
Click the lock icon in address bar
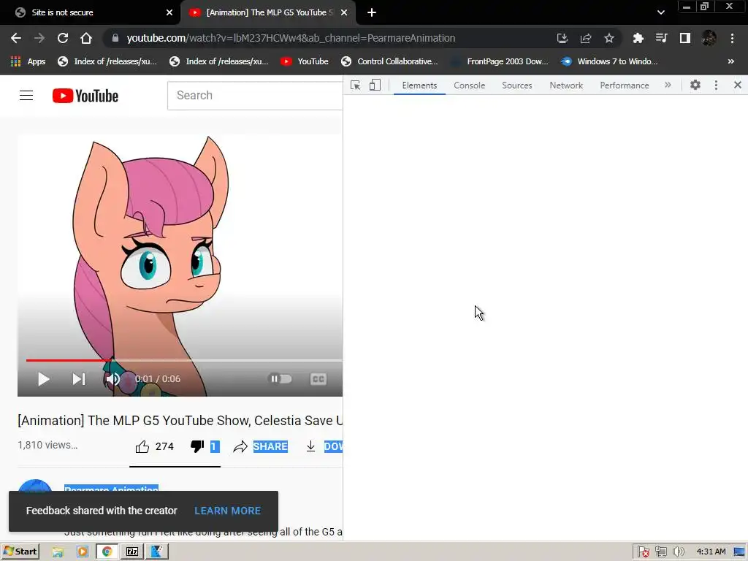[115, 38]
